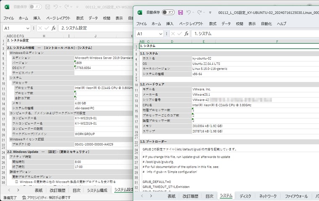319x201 pixels.
Task: Click the Excel logo in the front Linux workbook
Action: 140,13
